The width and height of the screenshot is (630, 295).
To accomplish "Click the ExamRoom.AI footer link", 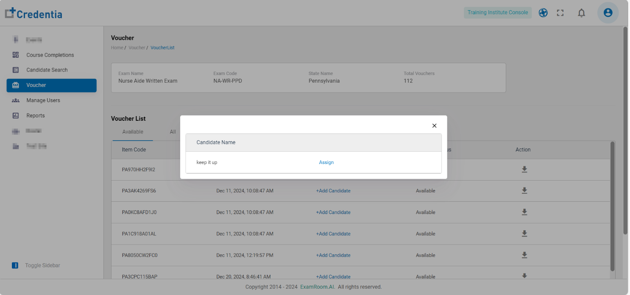I will [318, 287].
